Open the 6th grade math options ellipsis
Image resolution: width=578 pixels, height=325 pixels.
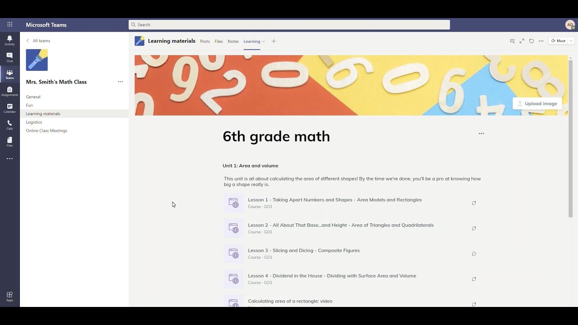point(481,134)
